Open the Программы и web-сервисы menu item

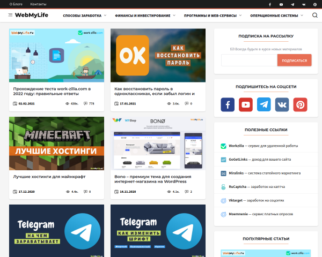[x=210, y=16]
